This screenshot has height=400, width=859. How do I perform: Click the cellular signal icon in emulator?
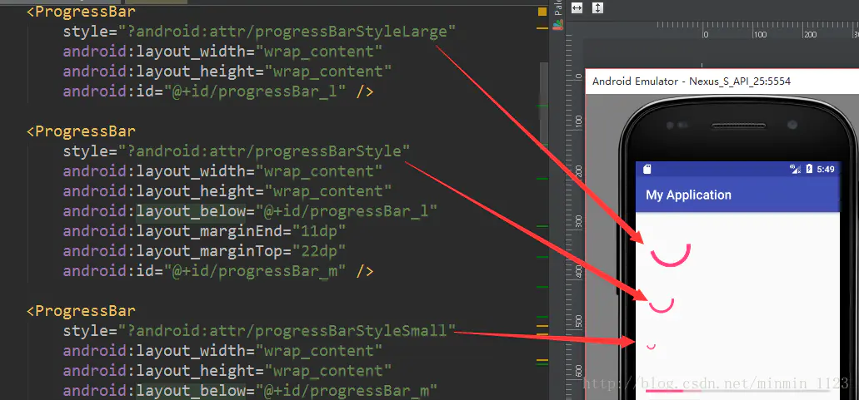point(796,170)
